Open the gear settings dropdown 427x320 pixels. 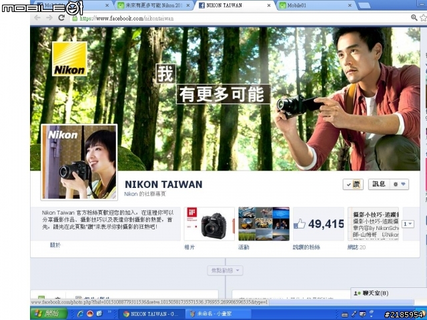399,184
